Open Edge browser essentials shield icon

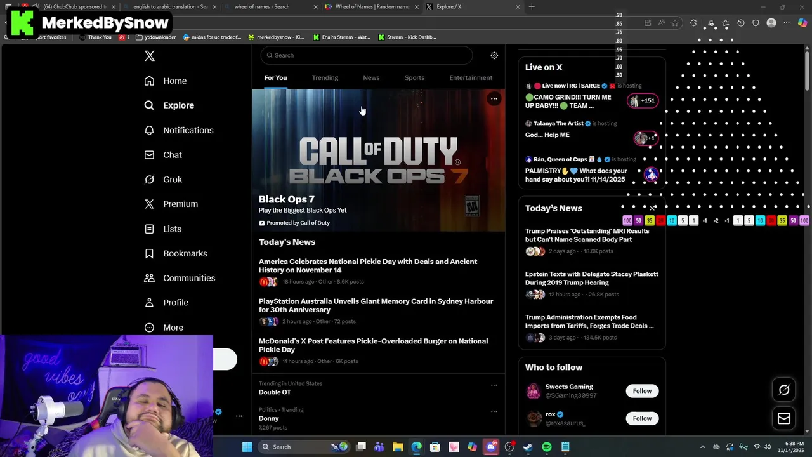pos(756,23)
